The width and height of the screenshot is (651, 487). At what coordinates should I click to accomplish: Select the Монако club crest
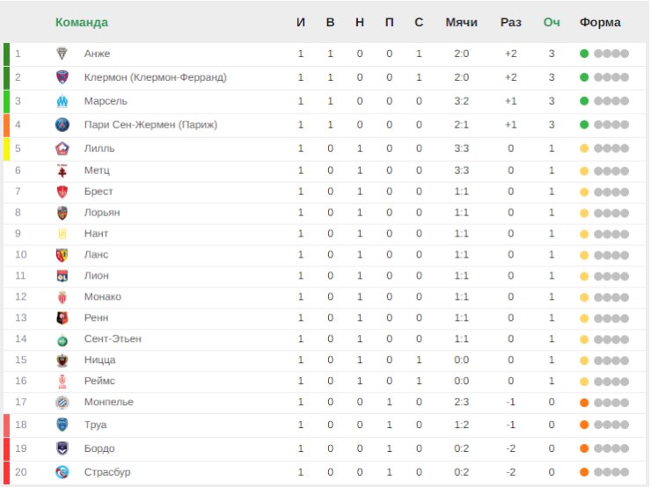coord(62,297)
